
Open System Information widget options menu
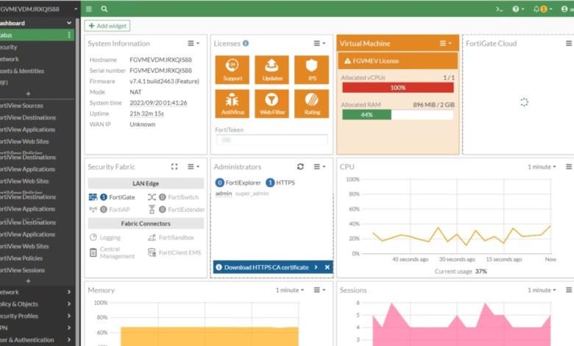coord(194,43)
